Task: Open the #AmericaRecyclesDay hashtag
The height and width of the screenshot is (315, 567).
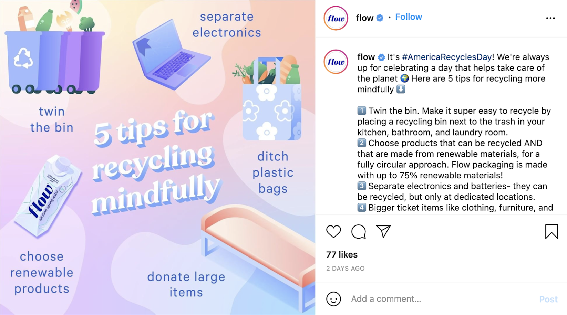Action: coord(446,57)
